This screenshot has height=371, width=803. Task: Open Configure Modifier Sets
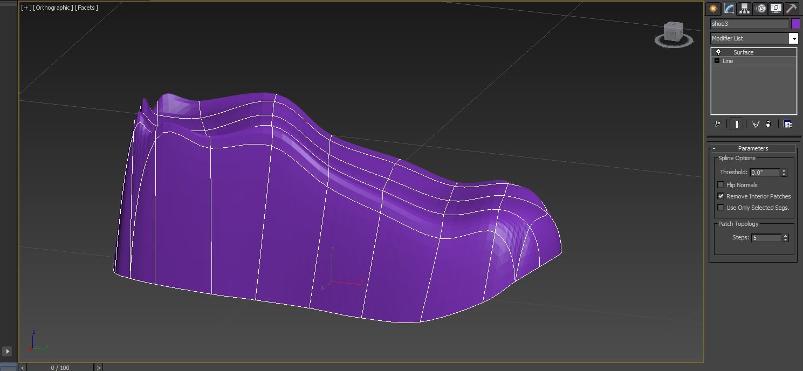[787, 123]
